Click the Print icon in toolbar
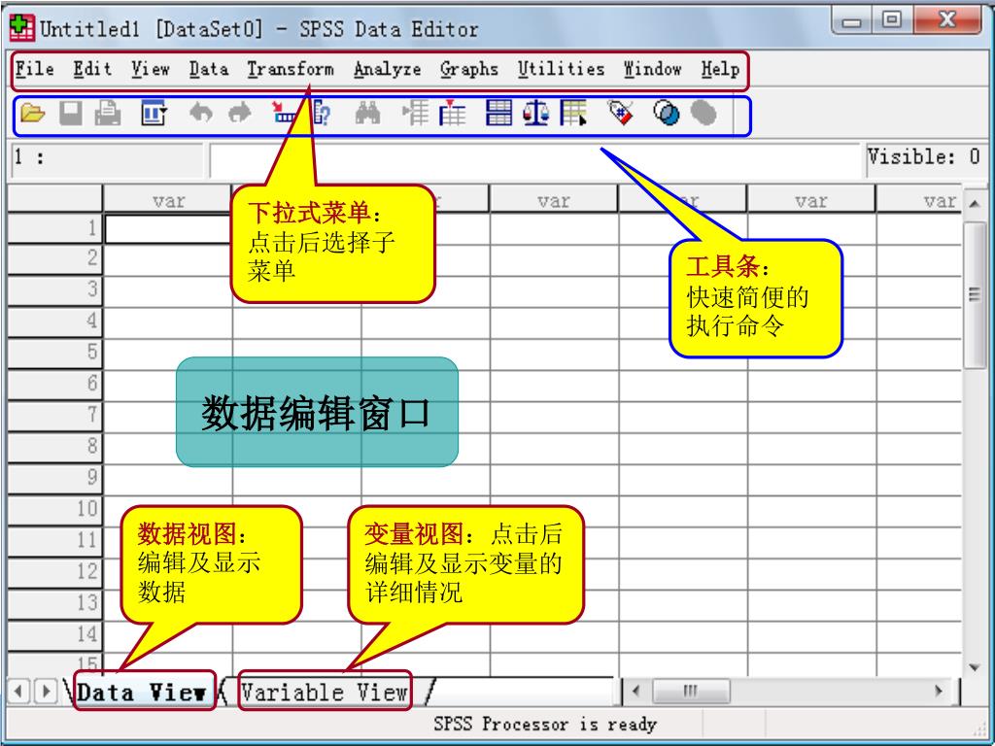The height and width of the screenshot is (746, 995). [108, 114]
